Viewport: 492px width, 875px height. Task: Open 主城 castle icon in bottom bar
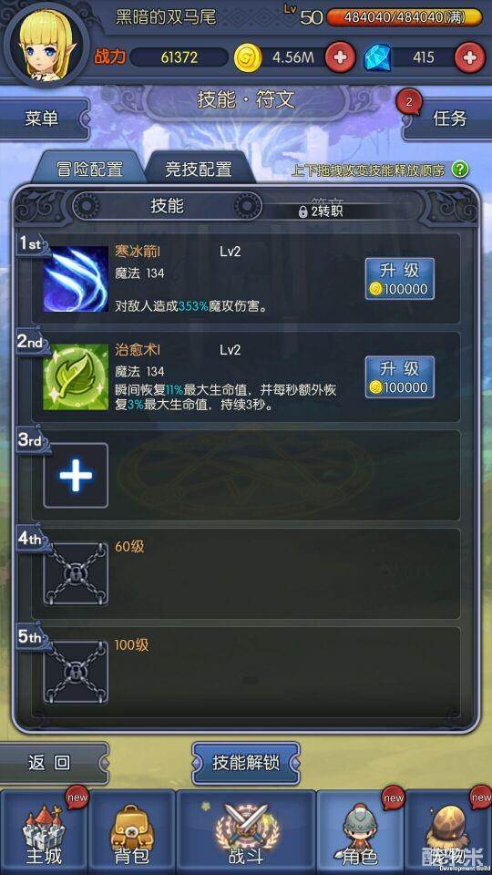click(x=44, y=832)
